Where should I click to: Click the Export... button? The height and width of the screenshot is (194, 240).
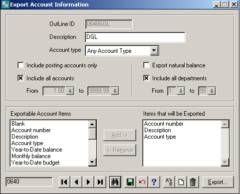point(218,182)
